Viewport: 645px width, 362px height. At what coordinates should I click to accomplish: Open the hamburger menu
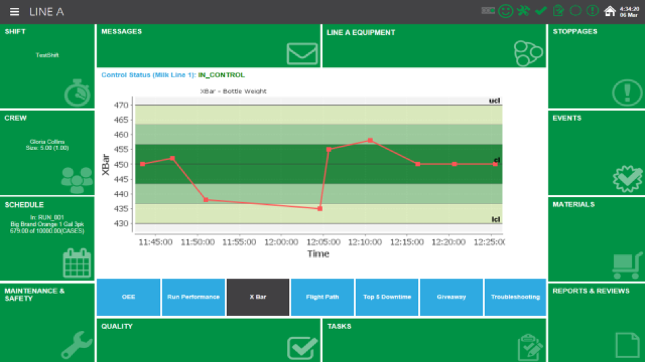(15, 12)
